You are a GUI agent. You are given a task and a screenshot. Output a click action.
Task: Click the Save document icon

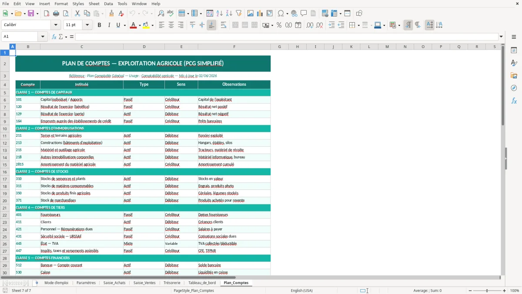click(31, 14)
